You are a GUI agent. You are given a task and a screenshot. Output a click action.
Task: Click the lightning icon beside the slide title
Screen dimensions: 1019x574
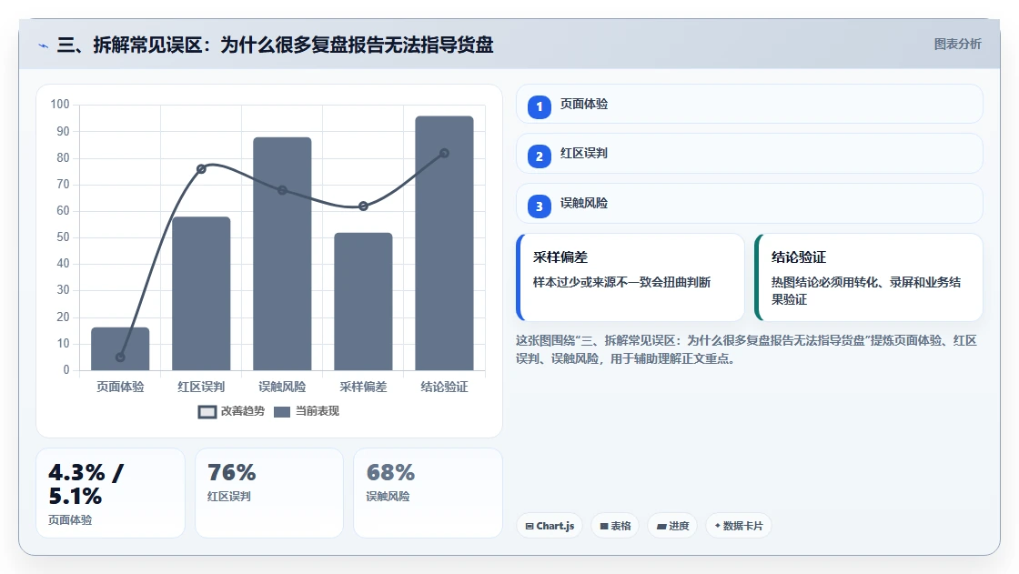click(x=43, y=45)
